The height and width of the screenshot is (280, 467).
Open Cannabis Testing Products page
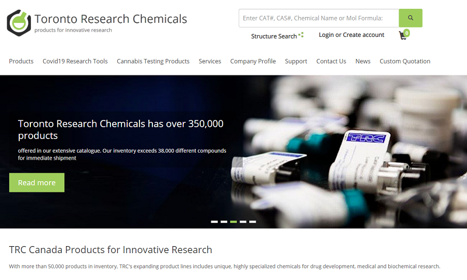click(153, 61)
